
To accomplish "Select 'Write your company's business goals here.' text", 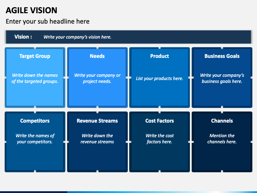I will pyautogui.click(x=222, y=78).
